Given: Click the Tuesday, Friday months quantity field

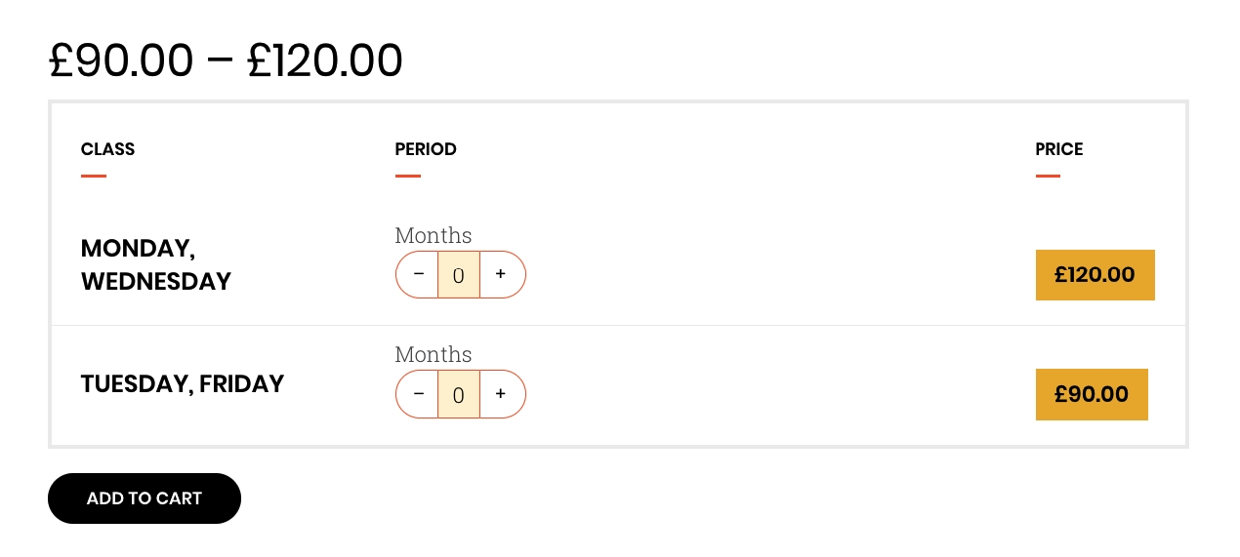Looking at the screenshot, I should [x=459, y=394].
